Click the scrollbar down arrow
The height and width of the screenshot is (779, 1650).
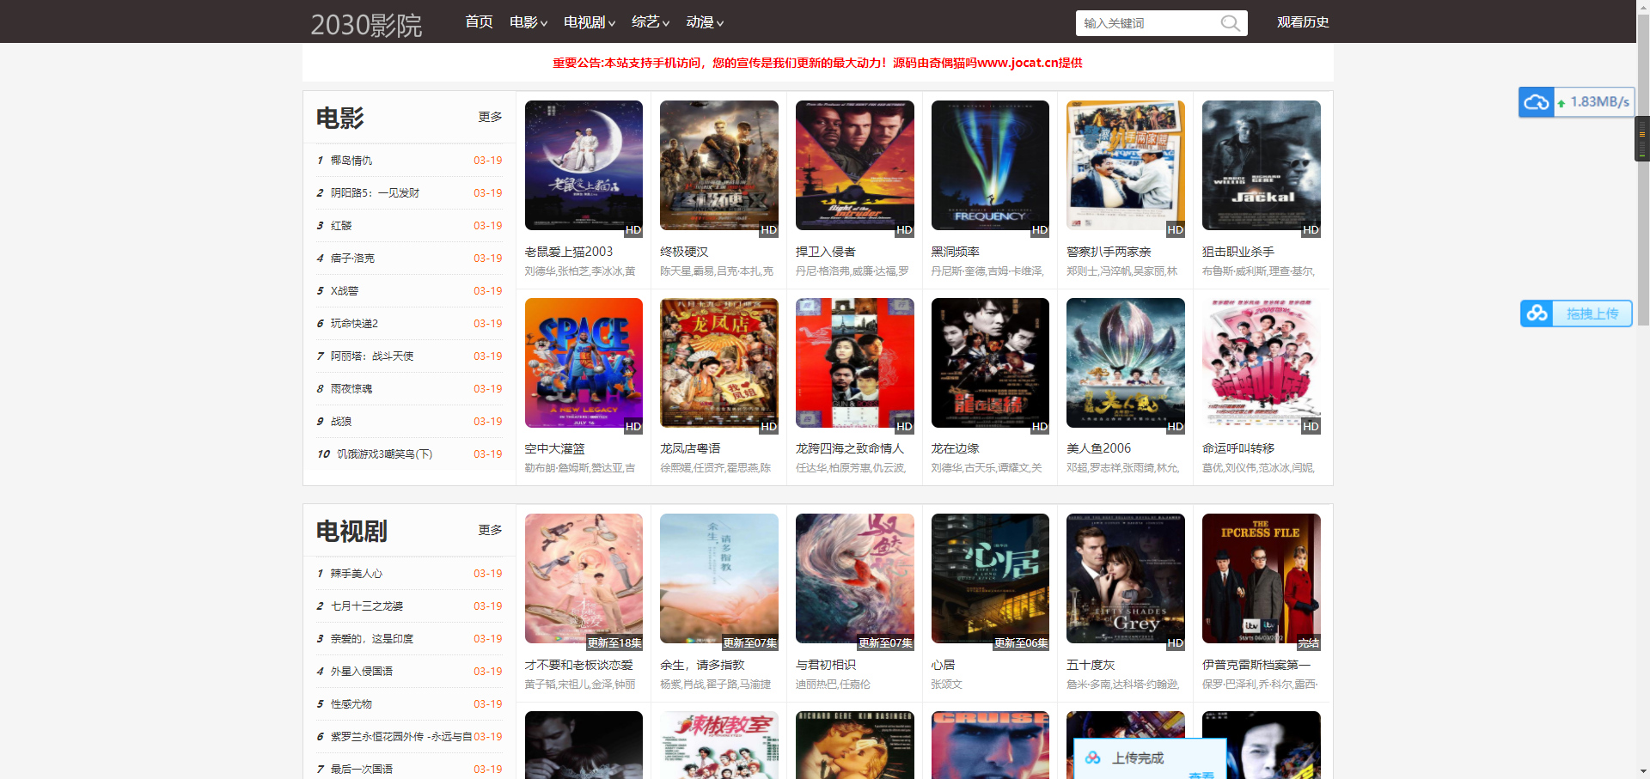pyautogui.click(x=1643, y=772)
